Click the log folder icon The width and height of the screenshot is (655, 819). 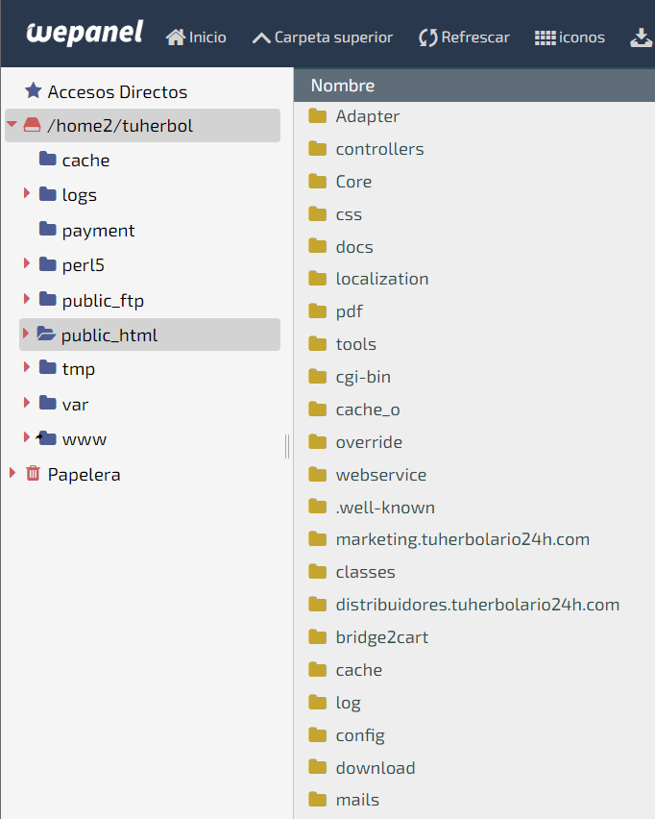(x=317, y=703)
